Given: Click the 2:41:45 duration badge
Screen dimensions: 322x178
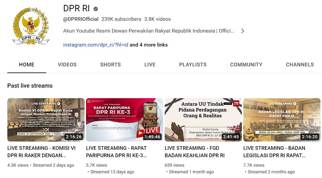Looking at the screenshot, I should (231, 137).
